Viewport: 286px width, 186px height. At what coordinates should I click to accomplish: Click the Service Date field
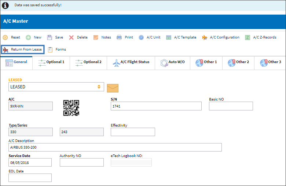coord(30,163)
